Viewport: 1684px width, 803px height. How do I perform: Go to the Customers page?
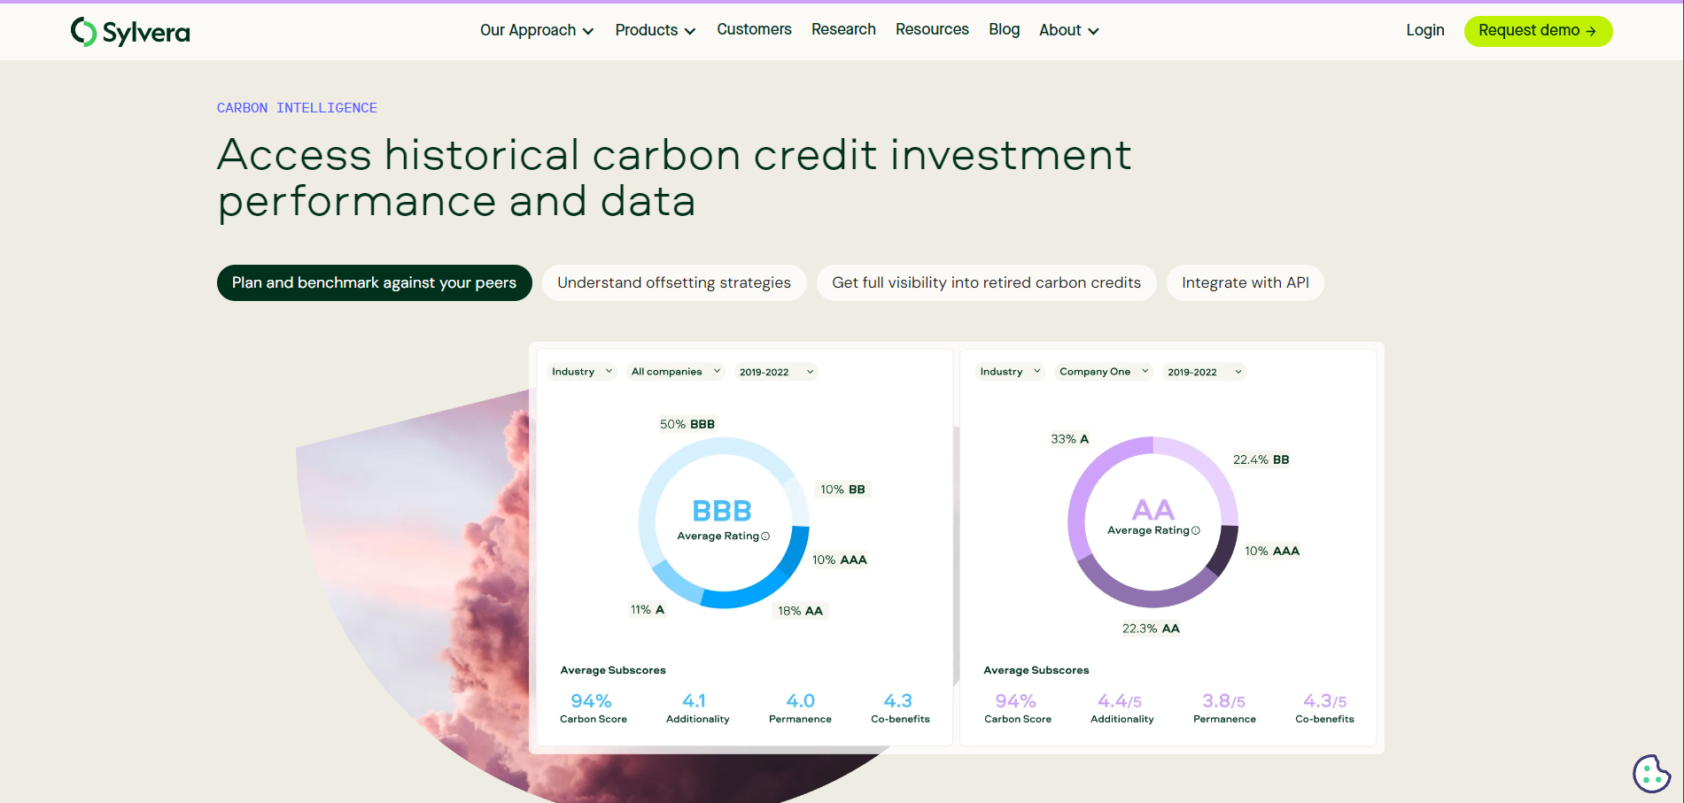pos(754,29)
